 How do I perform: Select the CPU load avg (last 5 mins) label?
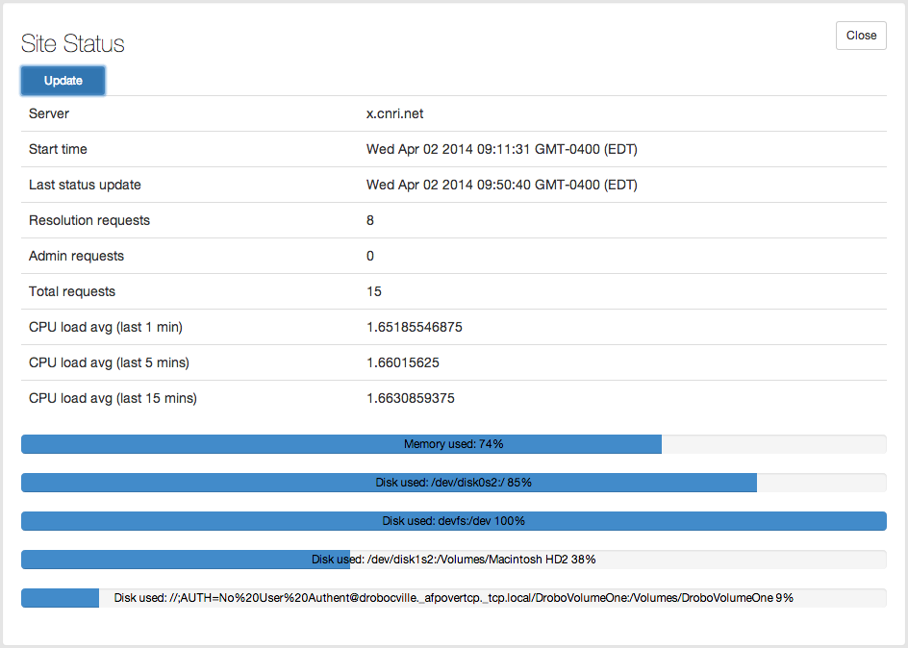tap(110, 362)
